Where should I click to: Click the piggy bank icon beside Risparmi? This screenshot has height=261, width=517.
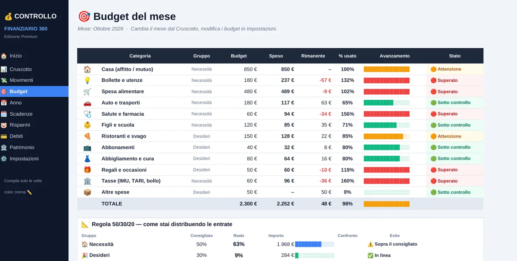coord(4,125)
